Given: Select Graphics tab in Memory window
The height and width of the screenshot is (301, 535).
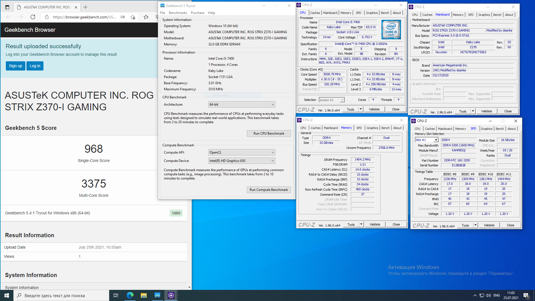Looking at the screenshot, I should pyautogui.click(x=372, y=128).
